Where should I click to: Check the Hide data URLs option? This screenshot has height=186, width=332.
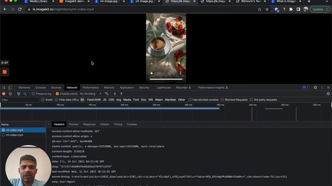click(x=57, y=100)
